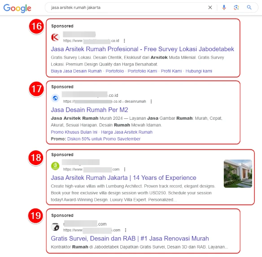Click the Google logo
The height and width of the screenshot is (257, 262).
[17, 8]
